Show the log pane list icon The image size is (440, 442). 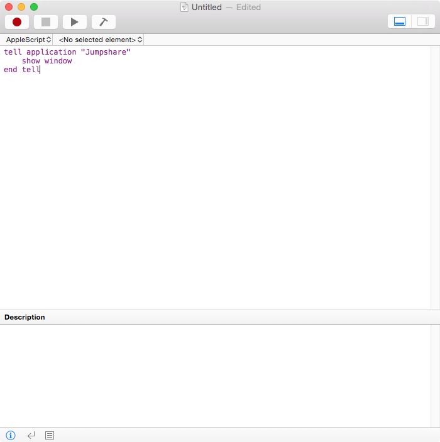coord(50,435)
